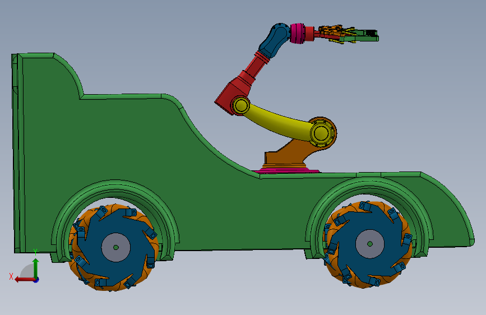Select the rear wheel arch fender
The height and width of the screenshot is (315, 486).
click(x=115, y=220)
